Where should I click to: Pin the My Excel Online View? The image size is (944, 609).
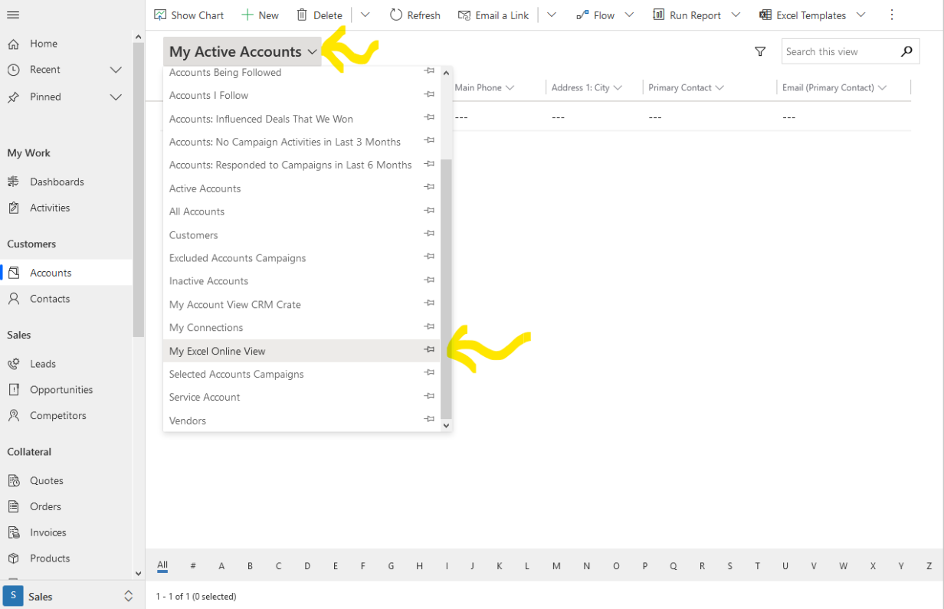pos(429,350)
